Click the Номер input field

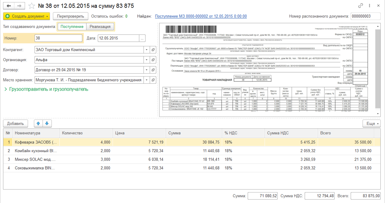point(58,38)
